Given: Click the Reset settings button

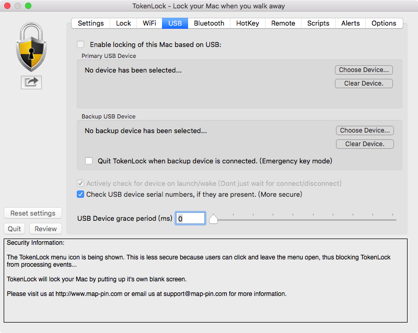Looking at the screenshot, I should 33,213.
